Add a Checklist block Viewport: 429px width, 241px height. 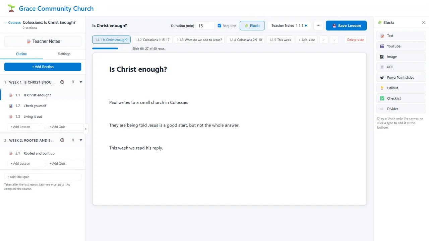click(x=401, y=98)
